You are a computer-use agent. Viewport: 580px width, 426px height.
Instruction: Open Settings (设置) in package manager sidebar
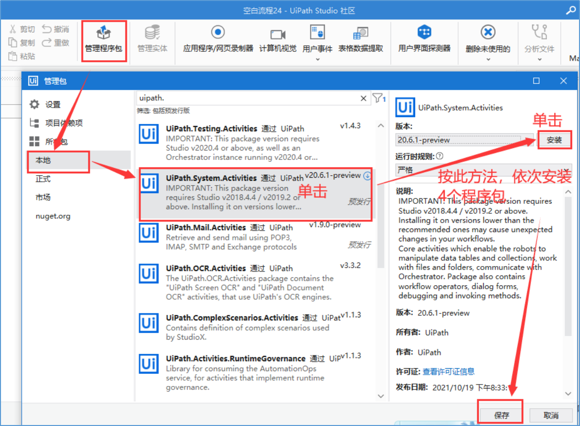point(45,105)
